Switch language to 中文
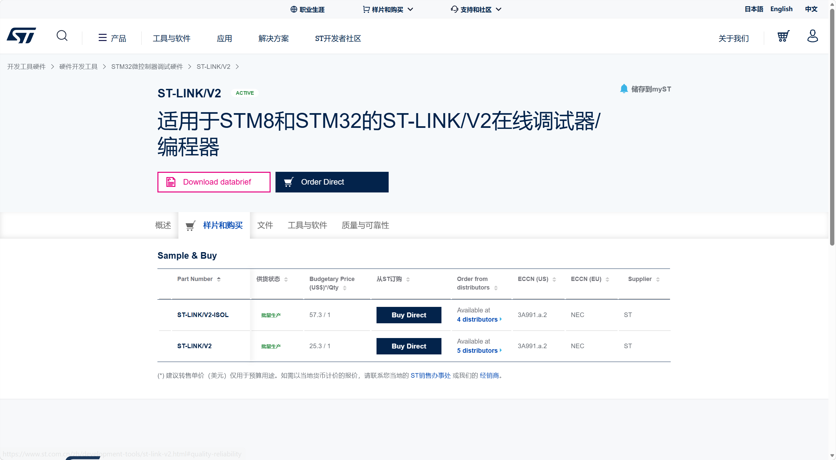This screenshot has height=460, width=836. click(811, 9)
